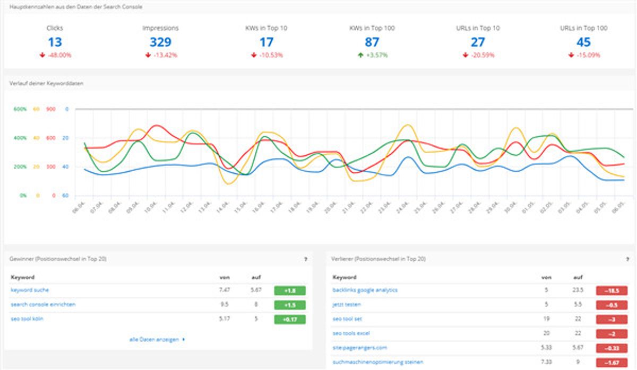Click value 7.47 in keyword suche row
Image resolution: width=637 pixels, height=370 pixels.
[x=225, y=290]
